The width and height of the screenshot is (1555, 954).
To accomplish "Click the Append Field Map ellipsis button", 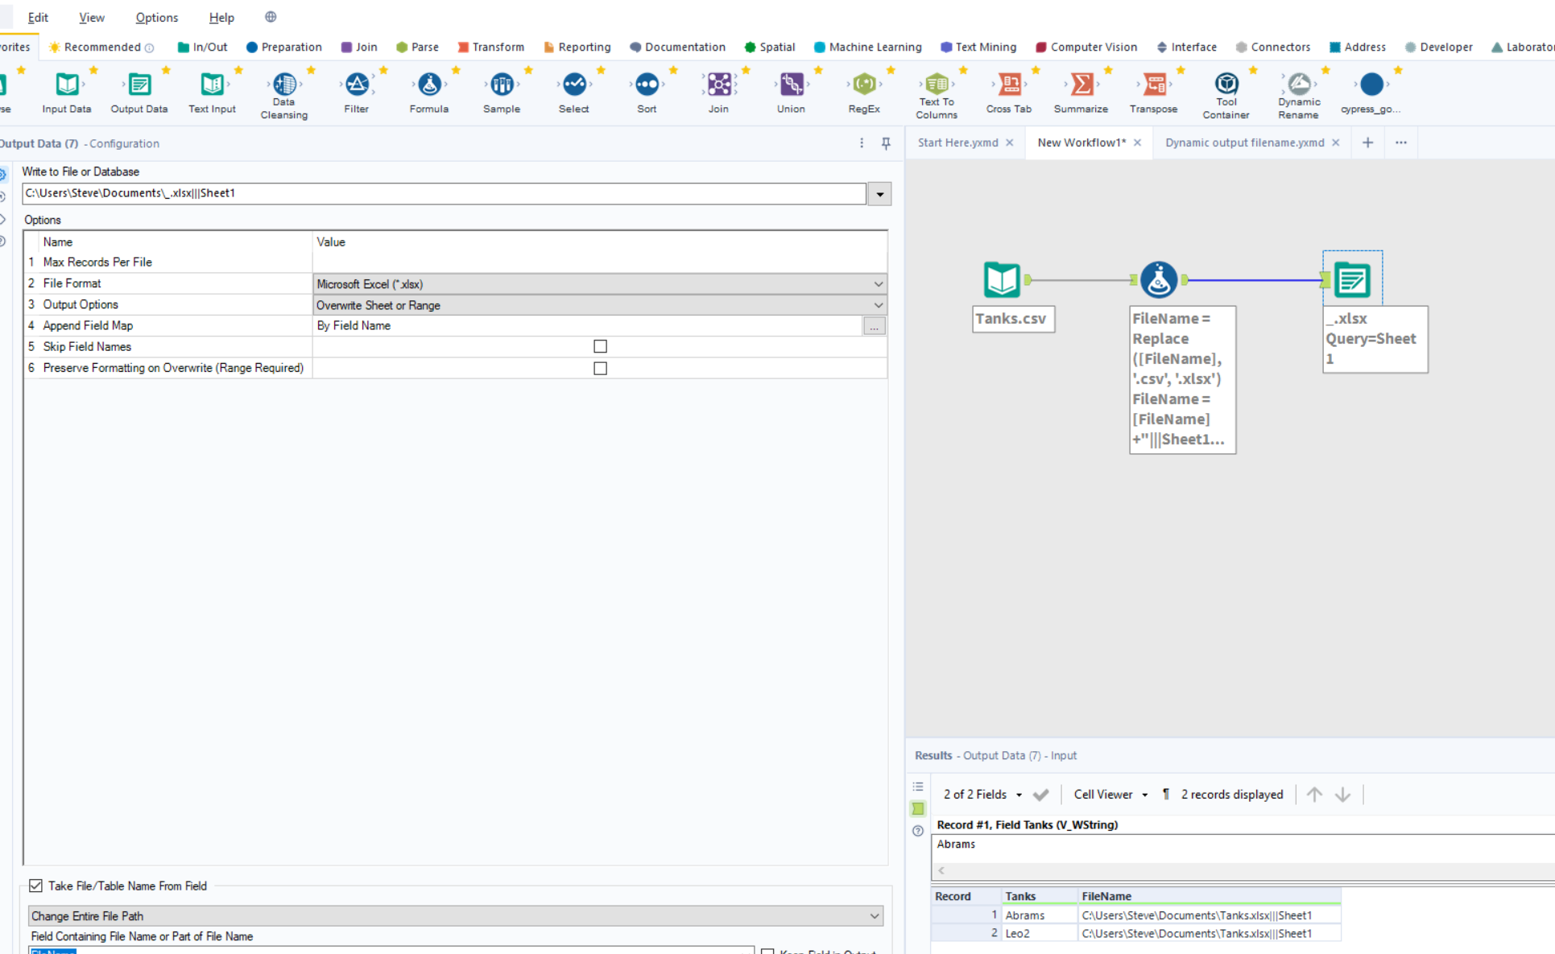I will coord(874,326).
